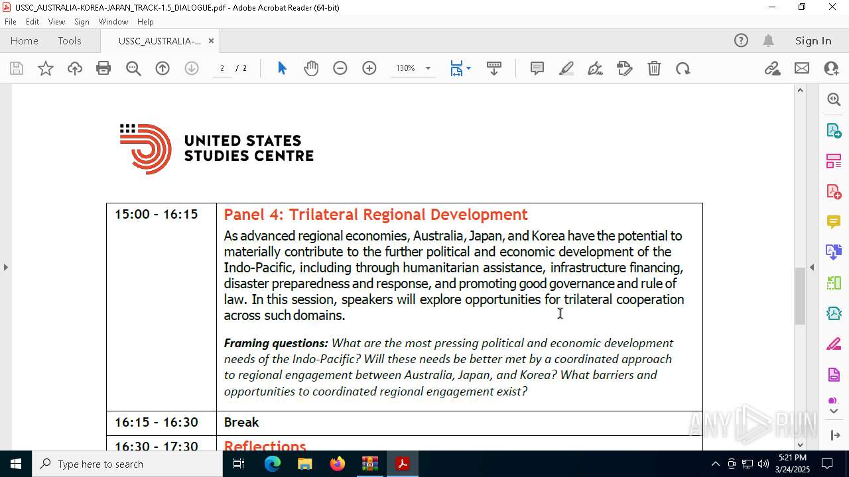Open the Window menu
The width and height of the screenshot is (849, 477).
point(113,22)
